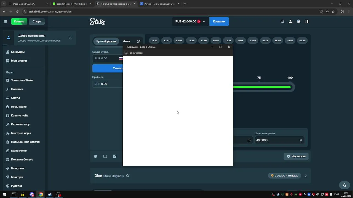Click the Спорт button
Screen dimensions: 353x198
click(x=37, y=21)
